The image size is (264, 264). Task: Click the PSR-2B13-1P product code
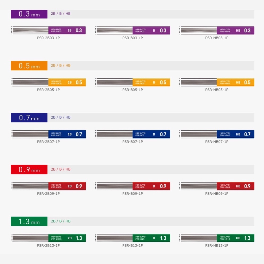(48, 245)
